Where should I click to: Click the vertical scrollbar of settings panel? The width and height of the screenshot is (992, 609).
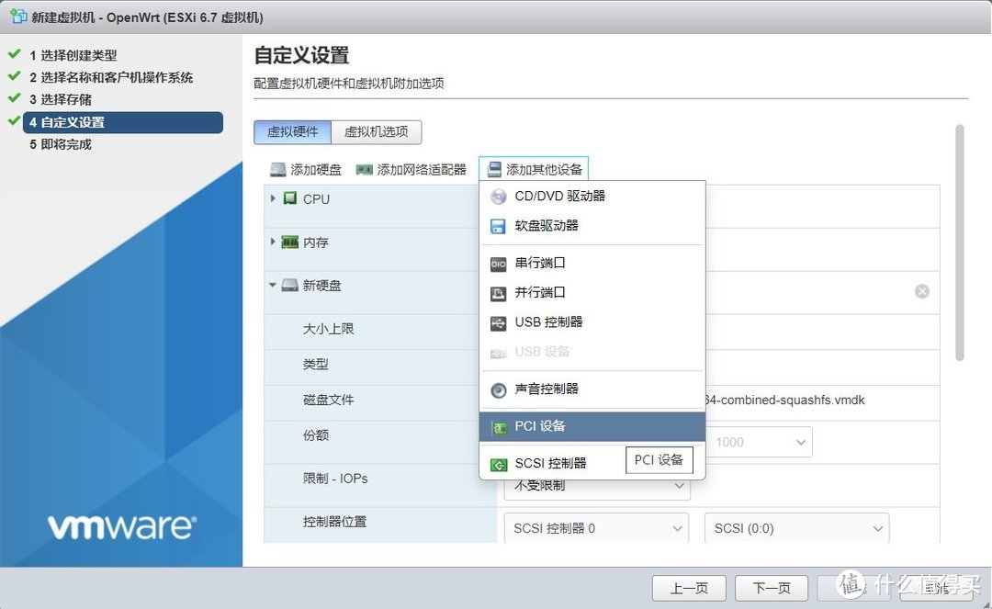pyautogui.click(x=960, y=242)
